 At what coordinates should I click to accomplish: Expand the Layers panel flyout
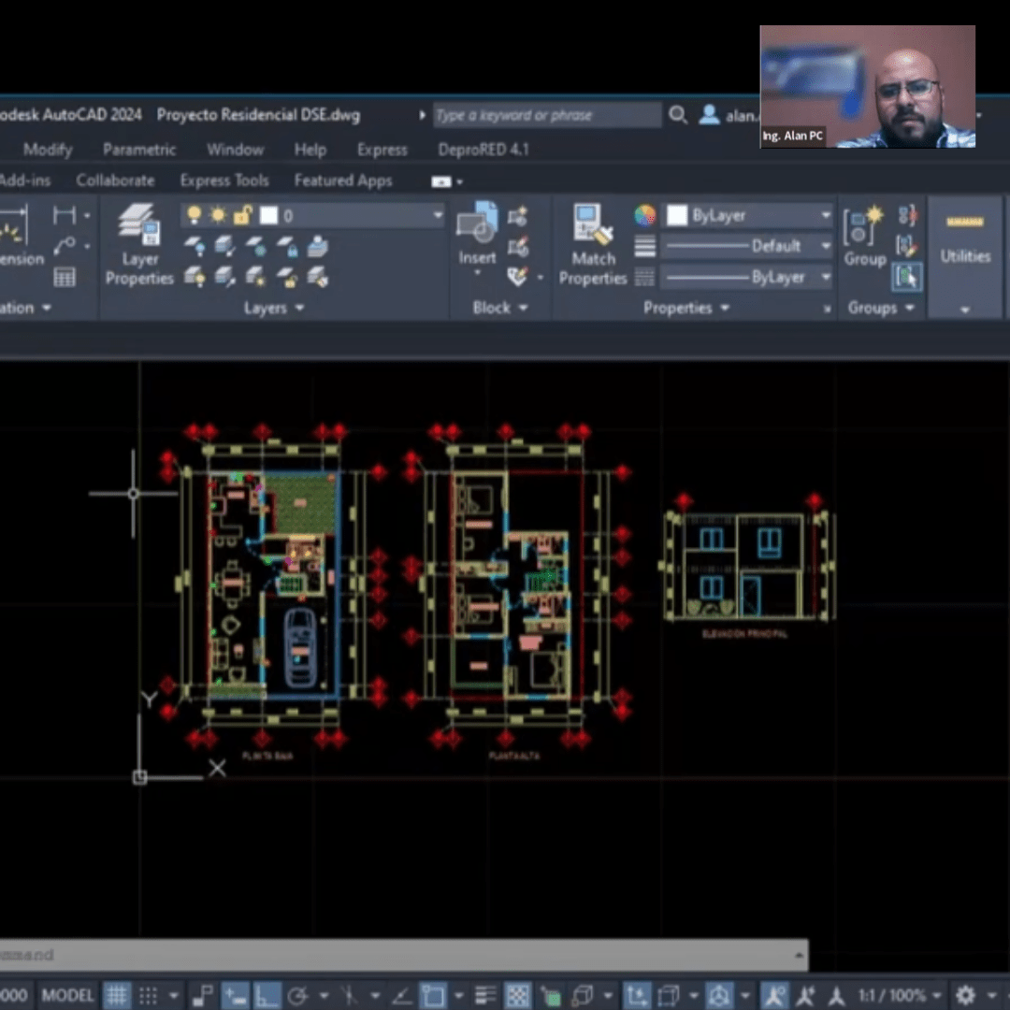click(273, 308)
